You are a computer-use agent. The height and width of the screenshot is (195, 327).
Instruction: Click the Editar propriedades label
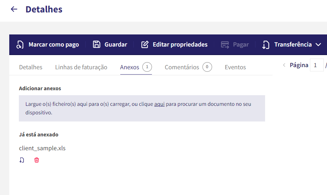[180, 44]
